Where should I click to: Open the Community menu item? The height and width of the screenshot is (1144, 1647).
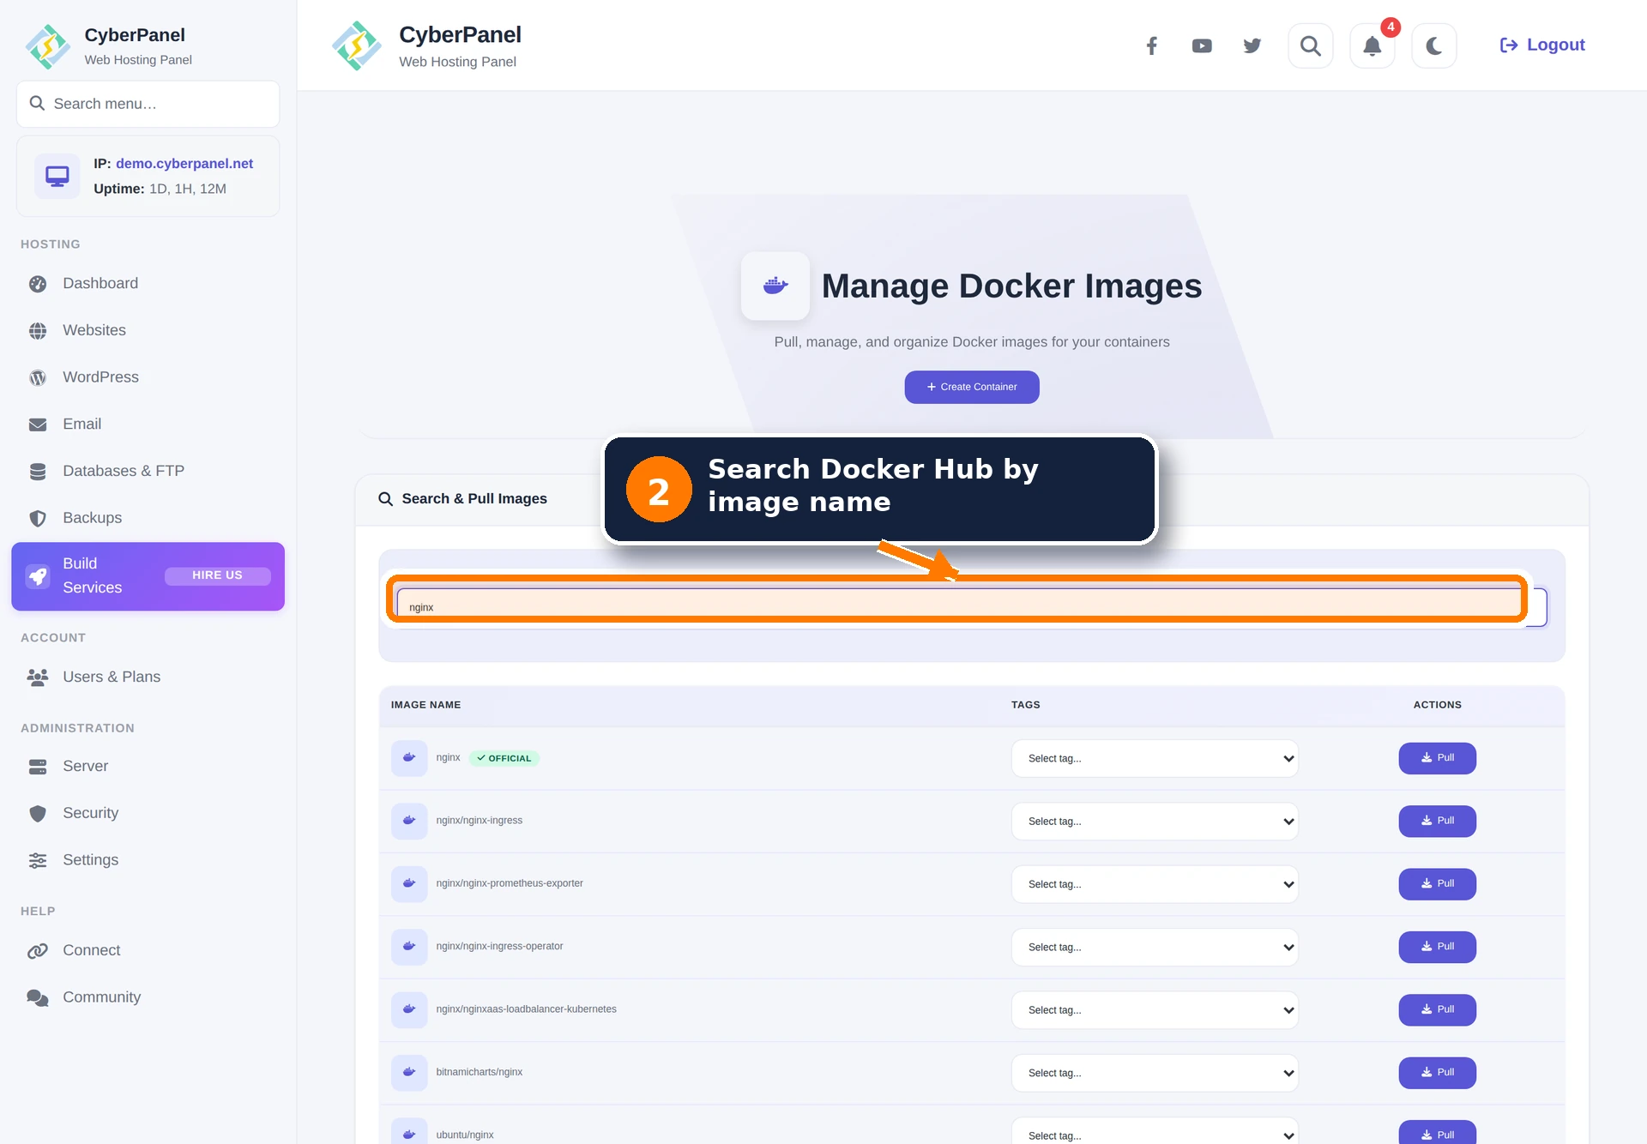[148, 997]
